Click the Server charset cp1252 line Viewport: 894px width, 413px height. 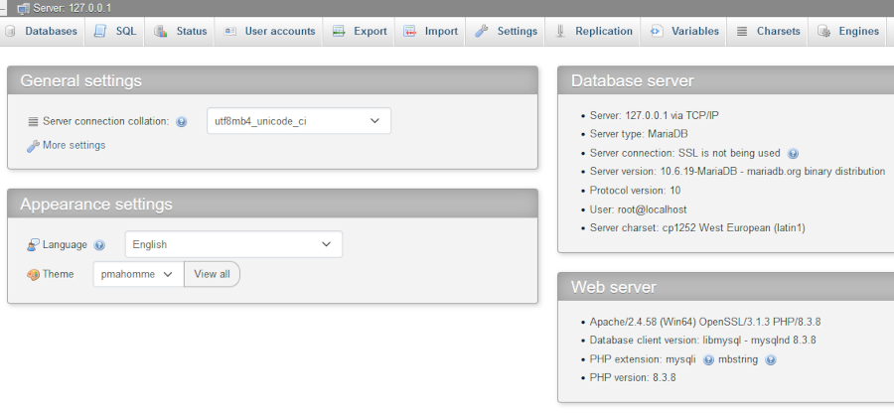point(697,228)
